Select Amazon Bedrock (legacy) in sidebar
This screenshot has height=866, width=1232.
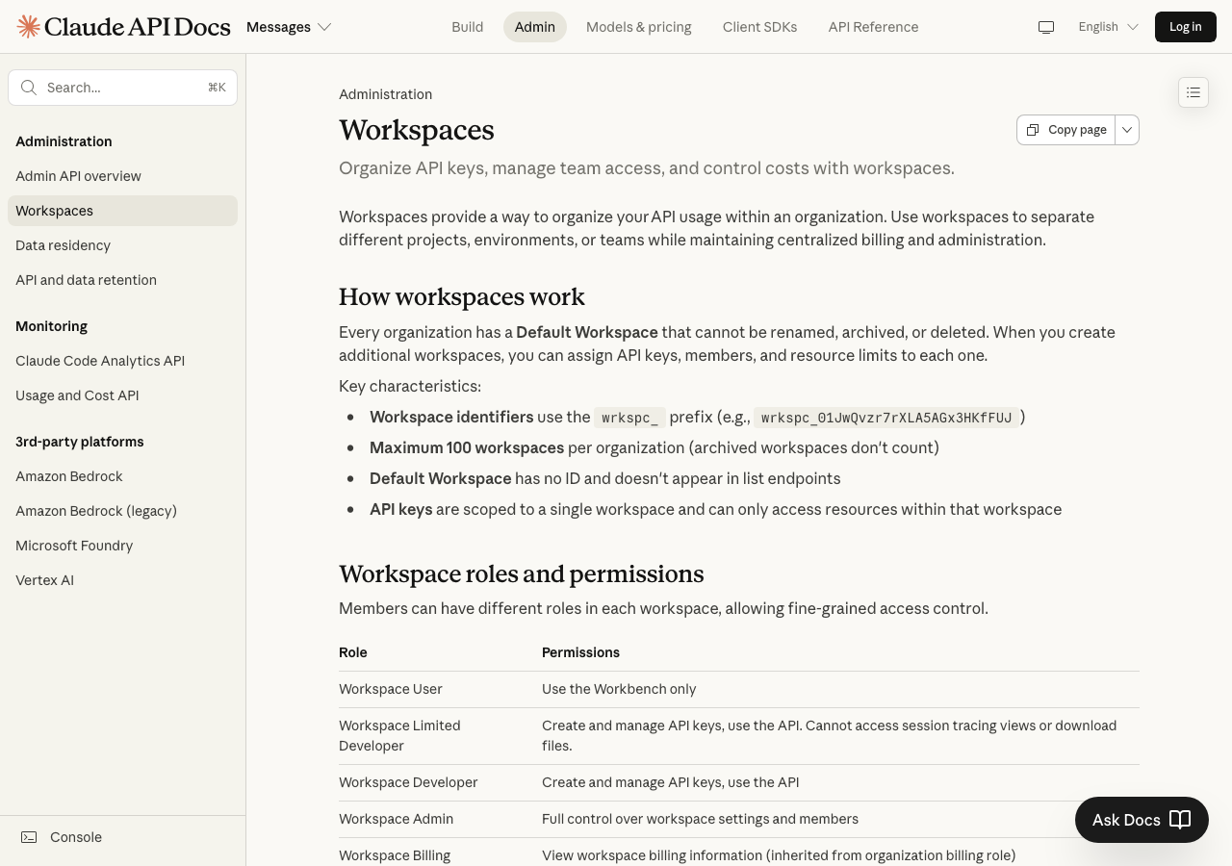pyautogui.click(x=96, y=511)
